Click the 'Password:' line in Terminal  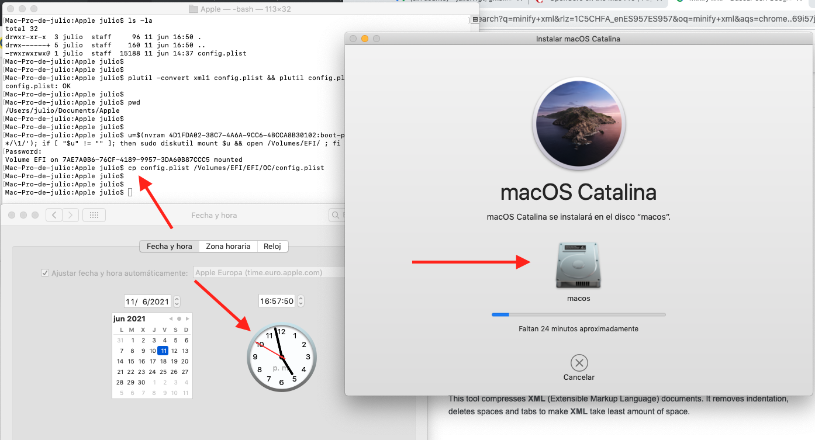[23, 151]
